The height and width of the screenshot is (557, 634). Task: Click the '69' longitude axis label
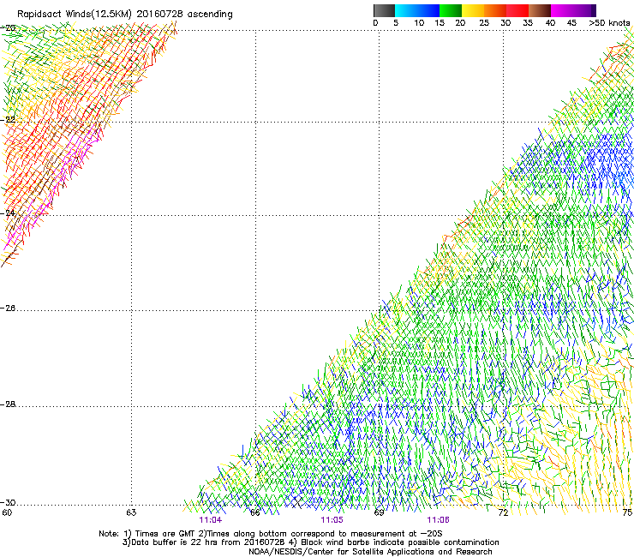pyautogui.click(x=379, y=513)
